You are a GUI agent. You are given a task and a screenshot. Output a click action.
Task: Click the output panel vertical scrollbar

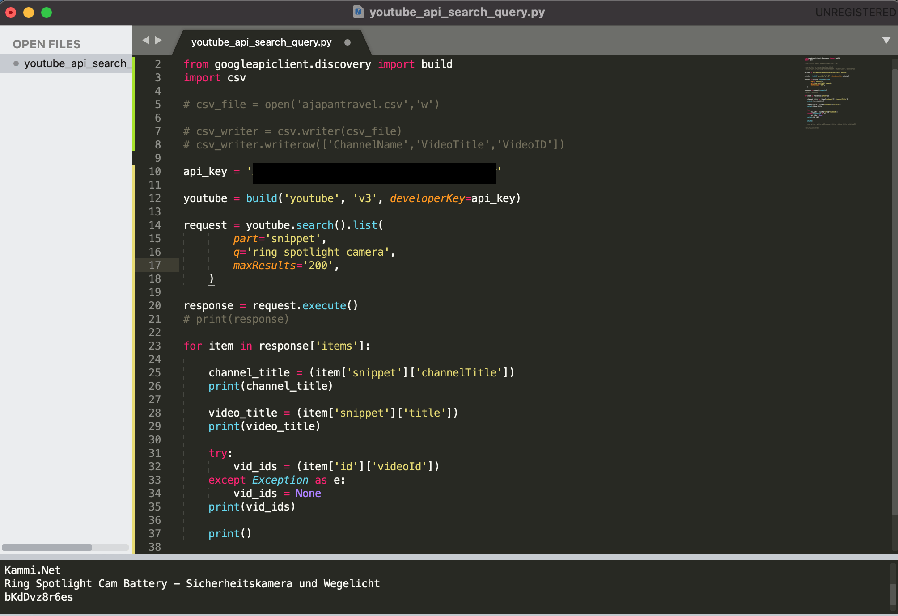pos(893,594)
